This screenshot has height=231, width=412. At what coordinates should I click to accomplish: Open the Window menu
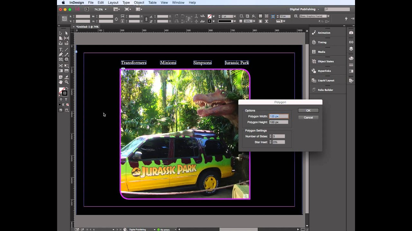point(178,3)
